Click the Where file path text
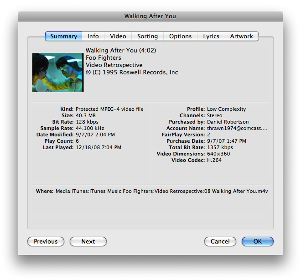The height and width of the screenshot is (280, 301). click(161, 191)
